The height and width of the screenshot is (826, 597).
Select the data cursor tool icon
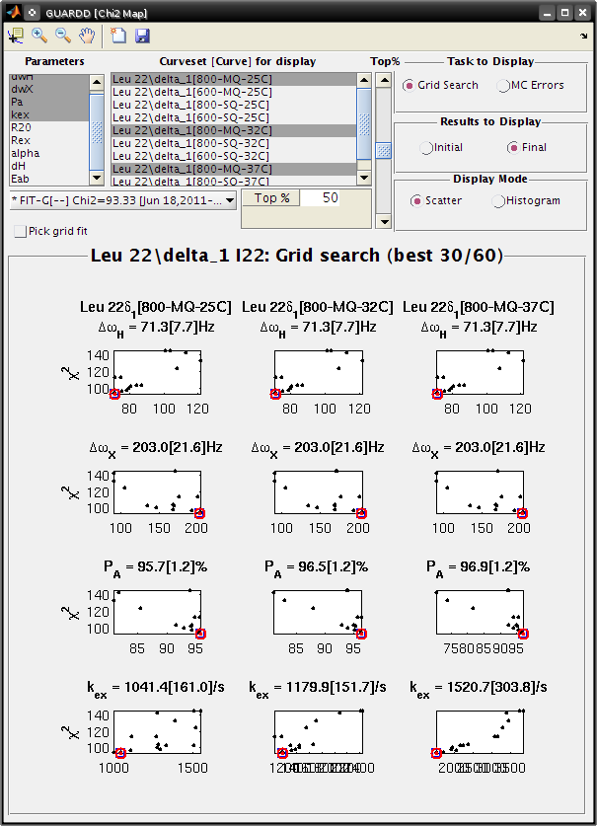coord(15,36)
